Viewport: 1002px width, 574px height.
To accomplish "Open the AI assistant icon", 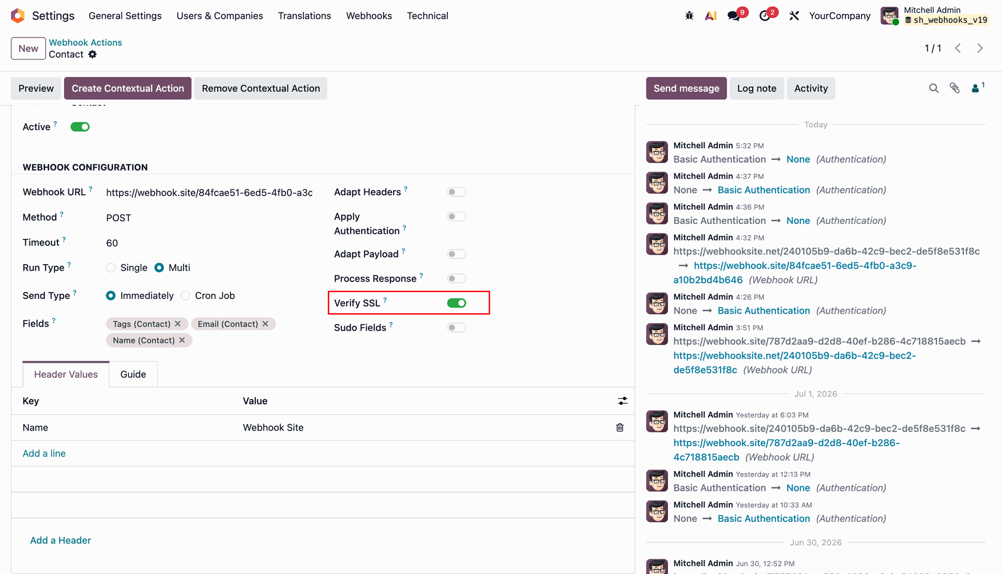I will click(710, 16).
